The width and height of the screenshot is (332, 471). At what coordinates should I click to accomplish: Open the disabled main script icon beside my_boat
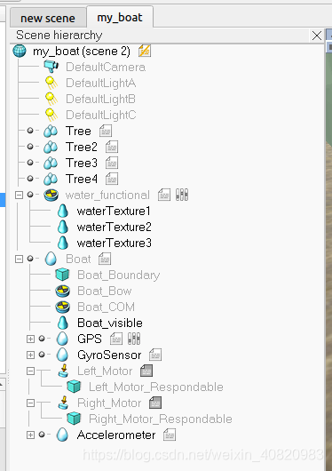coord(145,51)
